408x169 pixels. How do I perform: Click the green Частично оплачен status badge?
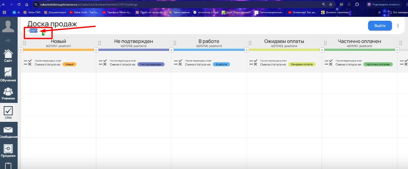(378, 64)
